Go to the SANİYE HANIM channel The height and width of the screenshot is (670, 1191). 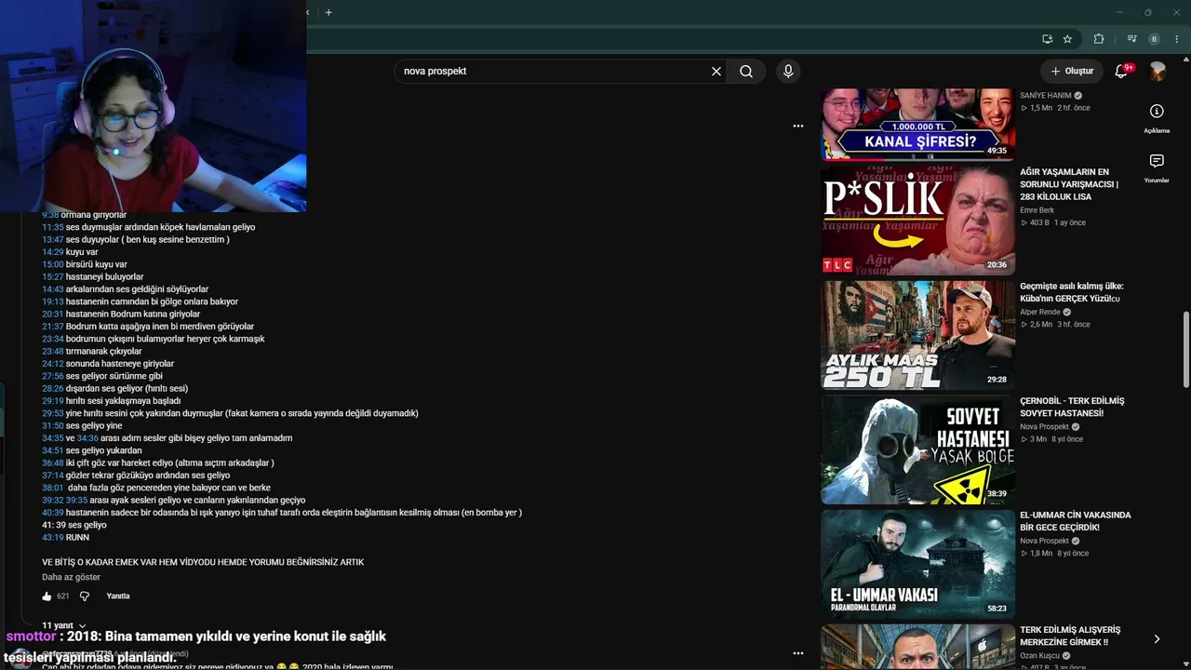(1046, 96)
